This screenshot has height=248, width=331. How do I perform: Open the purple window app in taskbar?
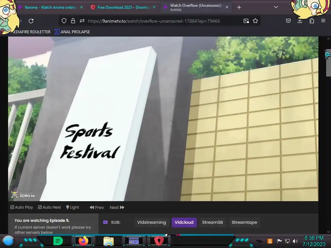click(133, 241)
